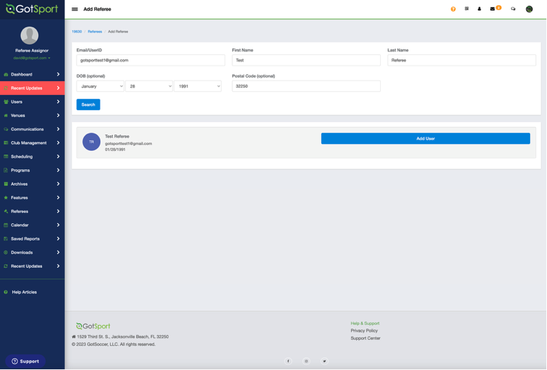Go to Referees breadcrumb link

coord(94,32)
